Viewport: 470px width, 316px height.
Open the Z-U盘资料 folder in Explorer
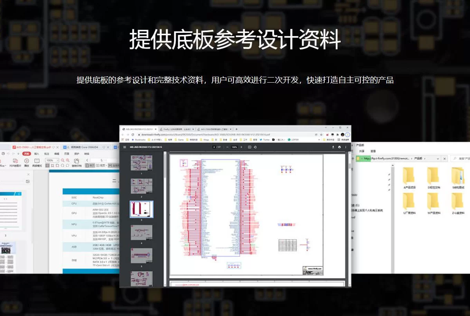click(458, 204)
